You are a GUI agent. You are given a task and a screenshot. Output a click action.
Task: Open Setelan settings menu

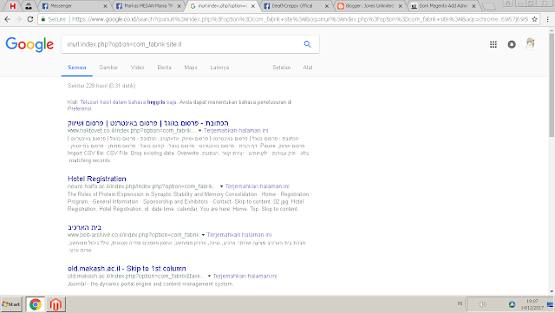point(281,68)
